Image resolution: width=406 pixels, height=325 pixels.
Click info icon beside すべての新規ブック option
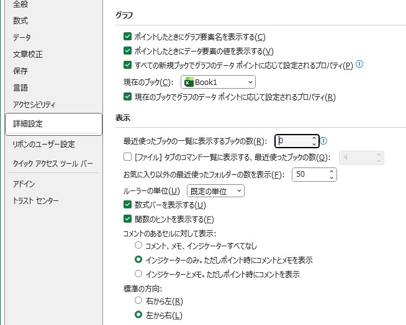[359, 64]
